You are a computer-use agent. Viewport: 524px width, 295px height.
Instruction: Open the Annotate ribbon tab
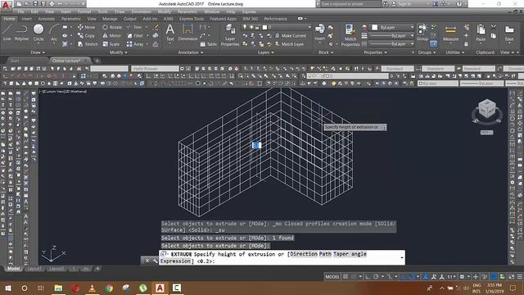coord(47,19)
